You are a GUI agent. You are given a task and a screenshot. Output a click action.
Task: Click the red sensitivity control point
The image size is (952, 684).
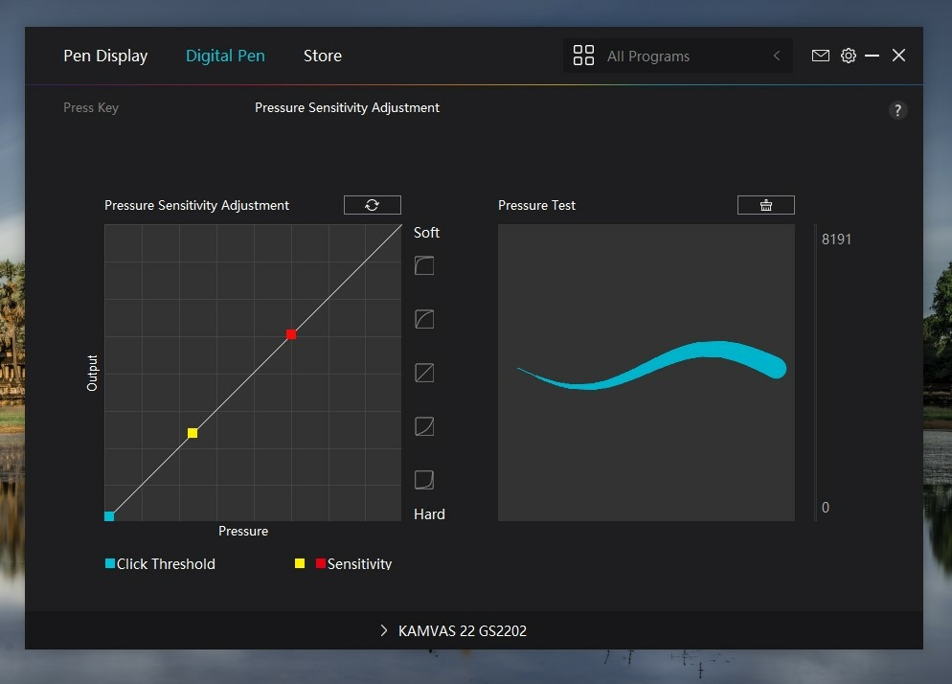pyautogui.click(x=291, y=334)
